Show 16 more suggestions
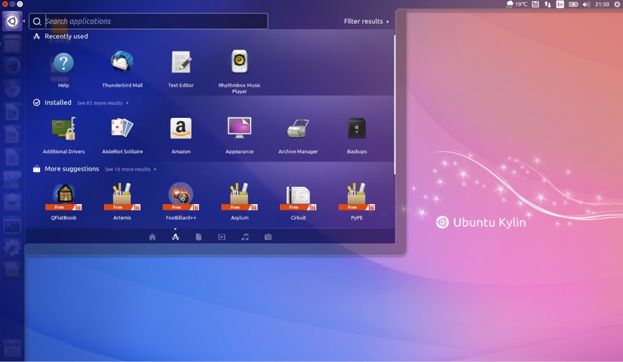623x362 pixels. pos(128,169)
